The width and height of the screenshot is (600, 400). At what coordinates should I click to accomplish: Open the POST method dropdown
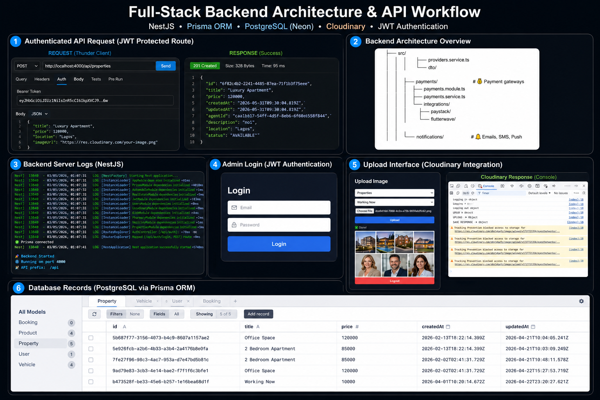(x=27, y=66)
